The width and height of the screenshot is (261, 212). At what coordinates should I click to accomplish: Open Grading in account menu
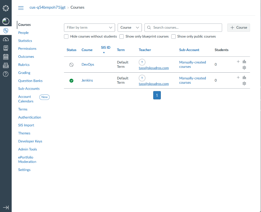(24, 73)
